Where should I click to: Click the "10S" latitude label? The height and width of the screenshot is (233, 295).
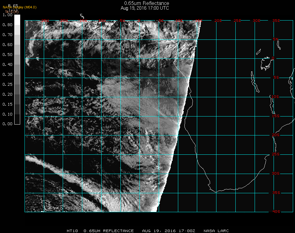coord(275,97)
